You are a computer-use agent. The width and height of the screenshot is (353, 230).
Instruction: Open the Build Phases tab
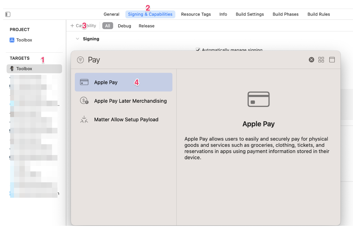click(x=285, y=14)
